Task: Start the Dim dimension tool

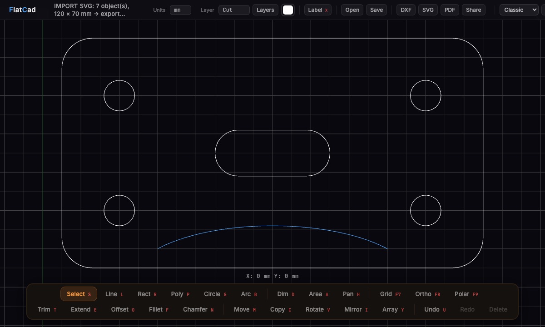Action: [286, 294]
